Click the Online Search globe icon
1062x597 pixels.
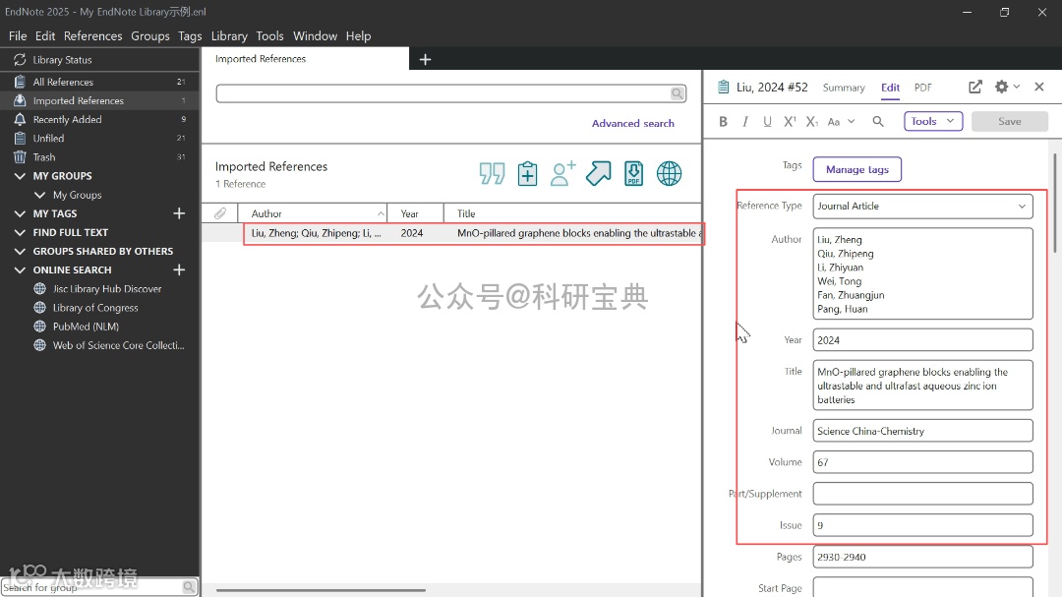coord(670,173)
